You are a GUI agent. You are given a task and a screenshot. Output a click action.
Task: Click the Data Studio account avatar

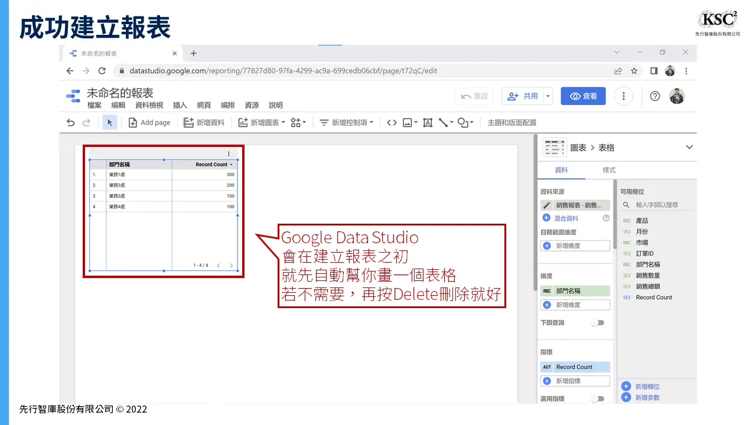(677, 96)
